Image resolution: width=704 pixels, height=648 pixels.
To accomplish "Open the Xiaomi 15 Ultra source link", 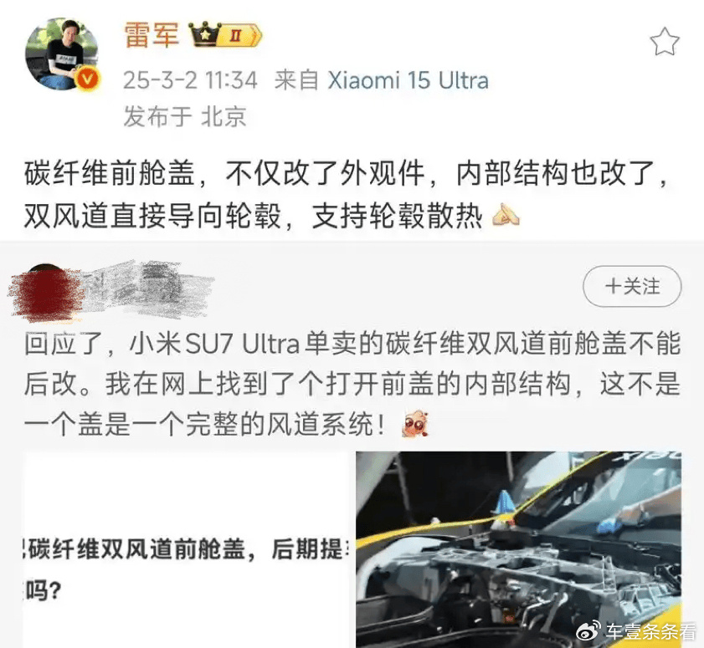I will coord(409,81).
